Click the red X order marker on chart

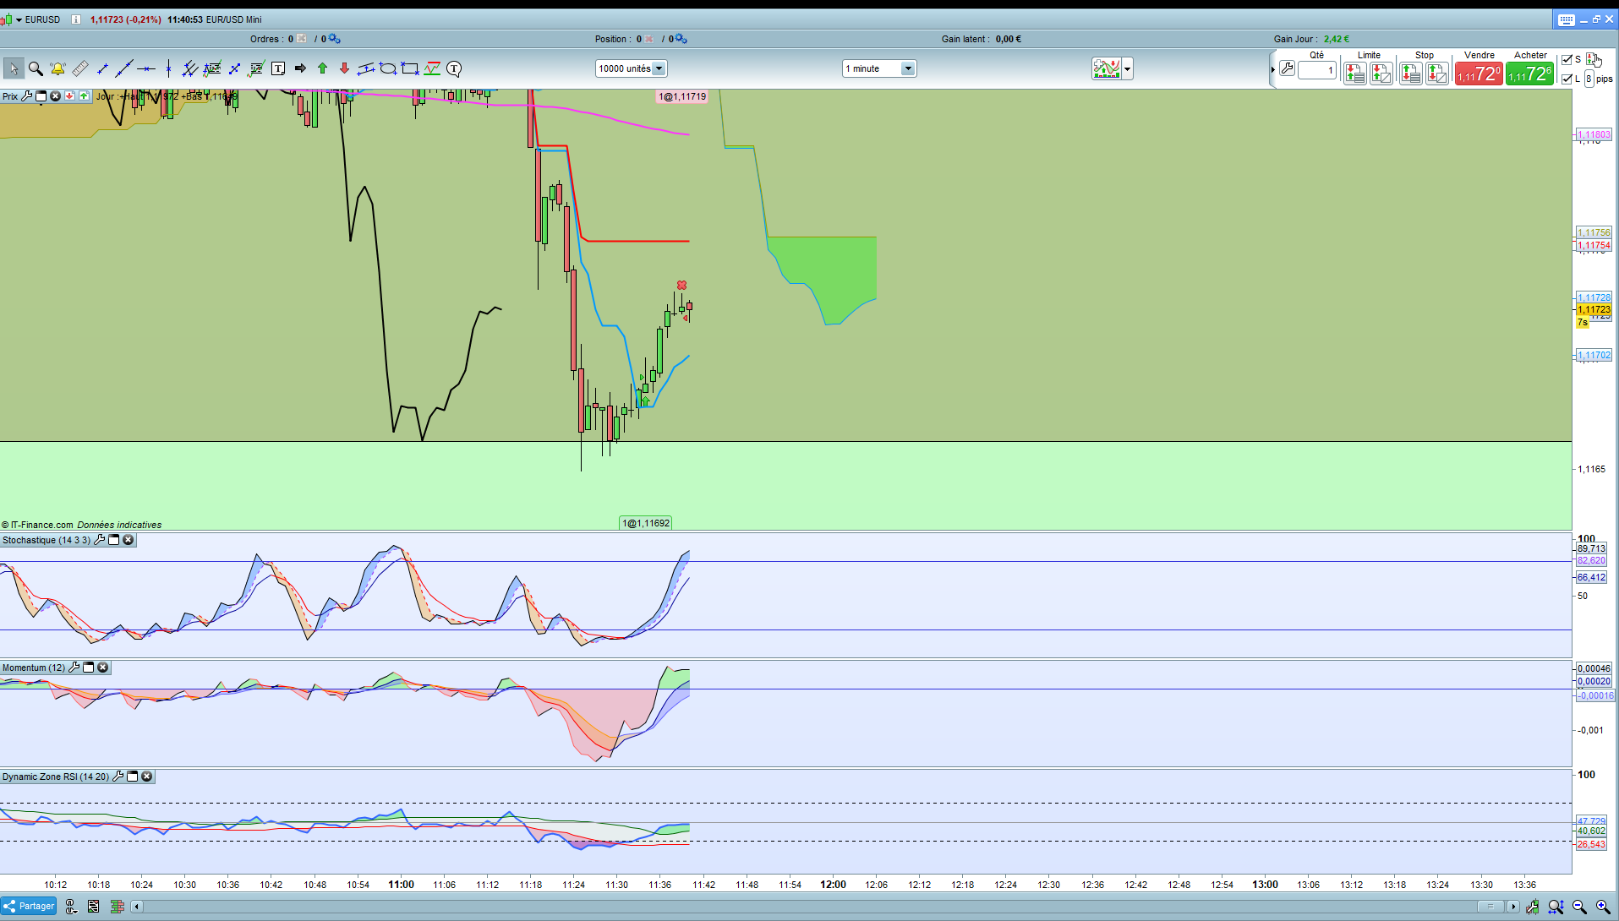coord(681,286)
